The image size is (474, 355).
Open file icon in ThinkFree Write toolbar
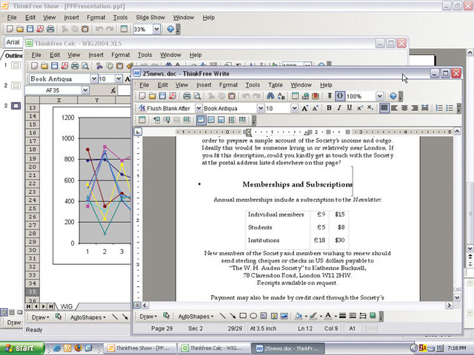point(152,96)
